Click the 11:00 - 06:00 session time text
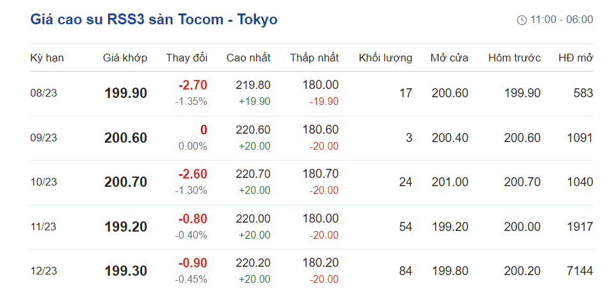This screenshot has height=293, width=601. 561,20
